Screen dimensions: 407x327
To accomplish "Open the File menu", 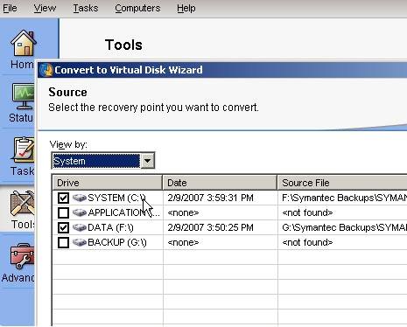I will (x=10, y=8).
